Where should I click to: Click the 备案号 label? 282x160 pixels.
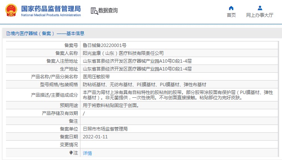coord(71,46)
